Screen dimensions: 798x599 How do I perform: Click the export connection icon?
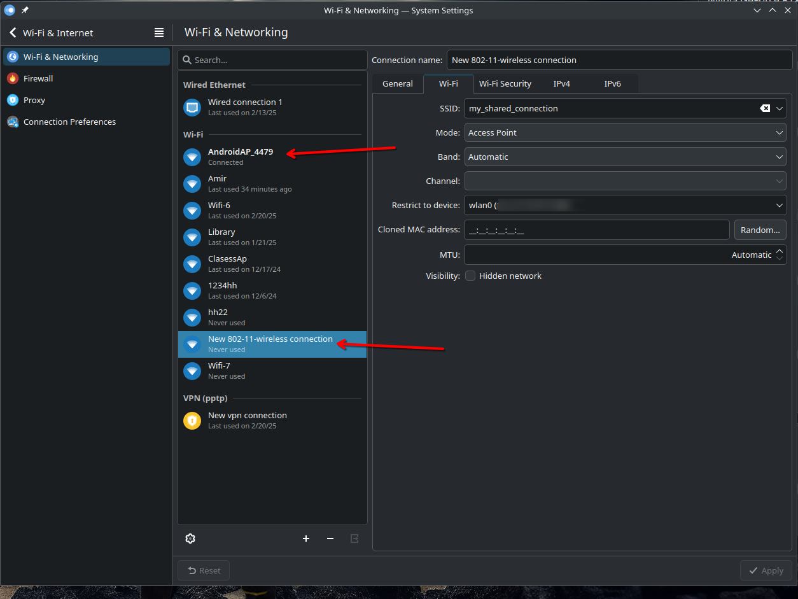(x=354, y=539)
